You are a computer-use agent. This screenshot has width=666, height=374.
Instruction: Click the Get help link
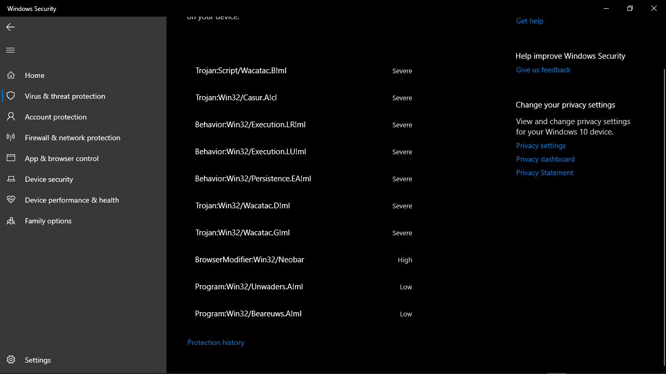point(530,21)
